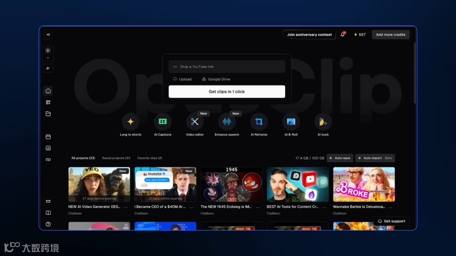Open more options for NEW AI Video Generator project
The width and height of the screenshot is (456, 256).
126,207
